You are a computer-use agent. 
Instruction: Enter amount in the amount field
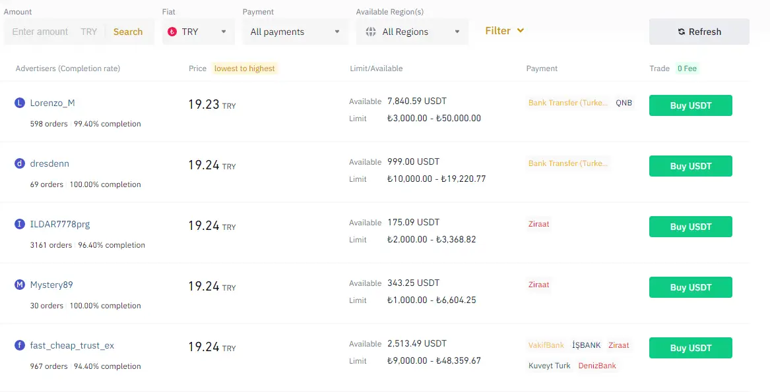click(x=41, y=32)
